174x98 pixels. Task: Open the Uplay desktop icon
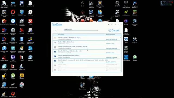pos(126,40)
